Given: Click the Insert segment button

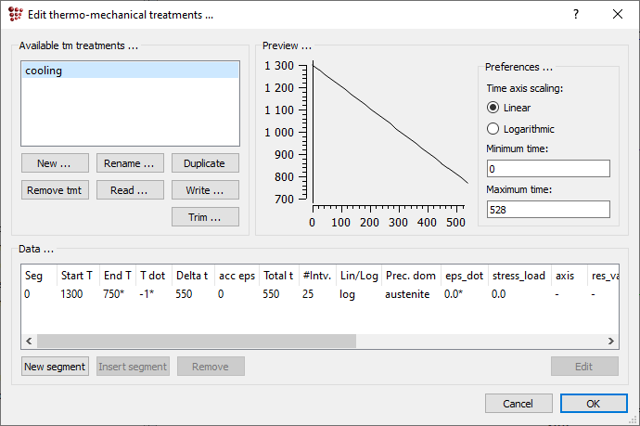Looking at the screenshot, I should [133, 367].
